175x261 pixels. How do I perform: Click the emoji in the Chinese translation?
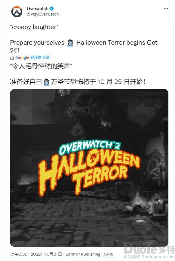pyautogui.click(x=46, y=82)
